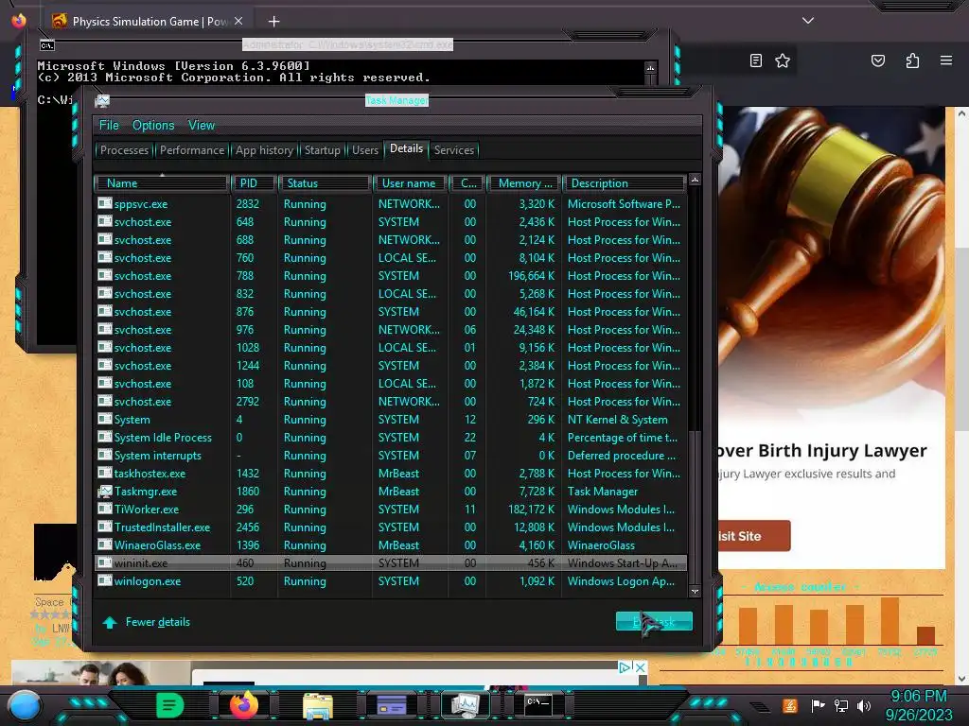Open Task Manager taskbar icon
The image size is (969, 726).
coord(466,705)
